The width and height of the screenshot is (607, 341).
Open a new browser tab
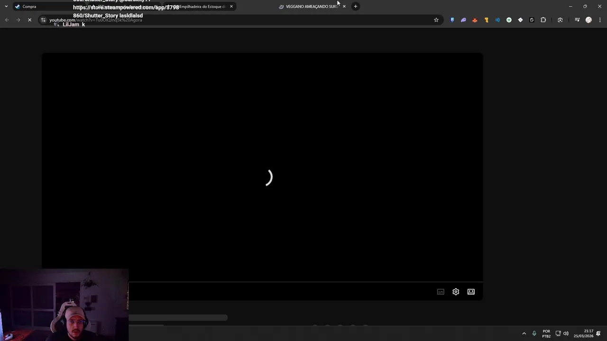(x=356, y=6)
